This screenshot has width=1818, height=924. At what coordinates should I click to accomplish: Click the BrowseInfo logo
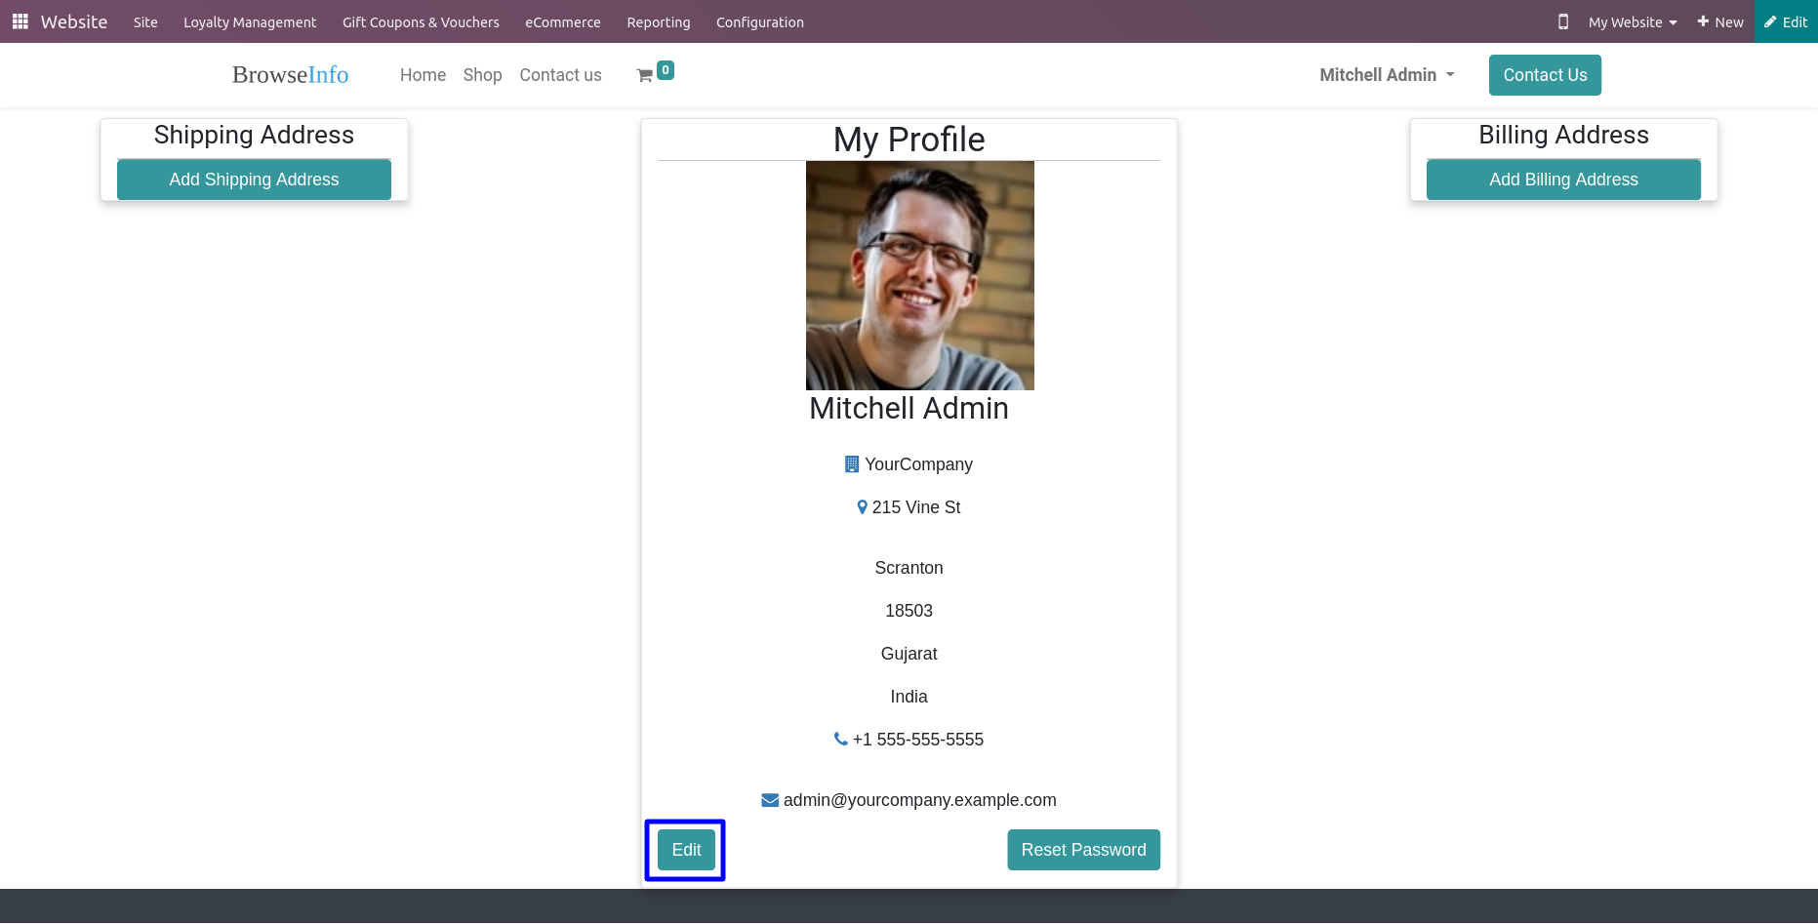coord(290,75)
